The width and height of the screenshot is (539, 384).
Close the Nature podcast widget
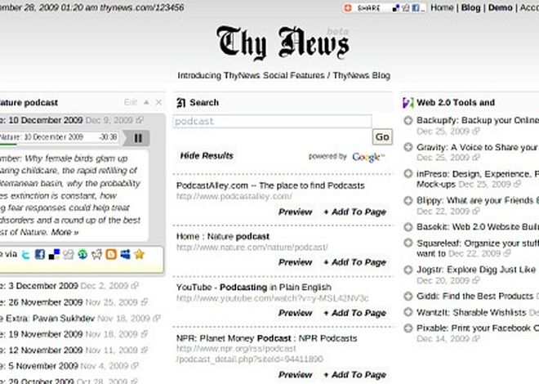tap(158, 102)
